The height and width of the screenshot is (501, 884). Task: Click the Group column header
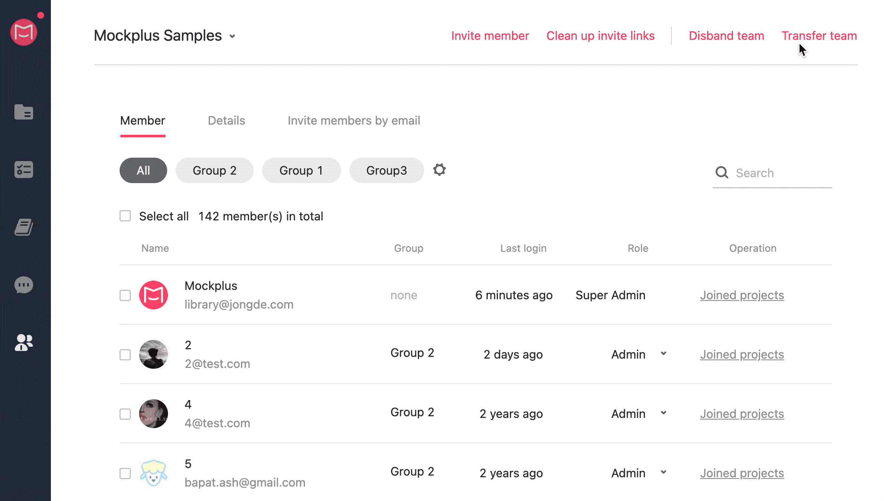coord(408,248)
